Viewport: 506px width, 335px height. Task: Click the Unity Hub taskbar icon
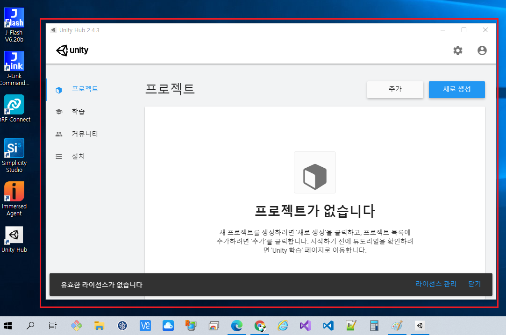tap(420, 326)
